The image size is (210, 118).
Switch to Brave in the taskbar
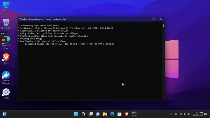click(x=127, y=114)
